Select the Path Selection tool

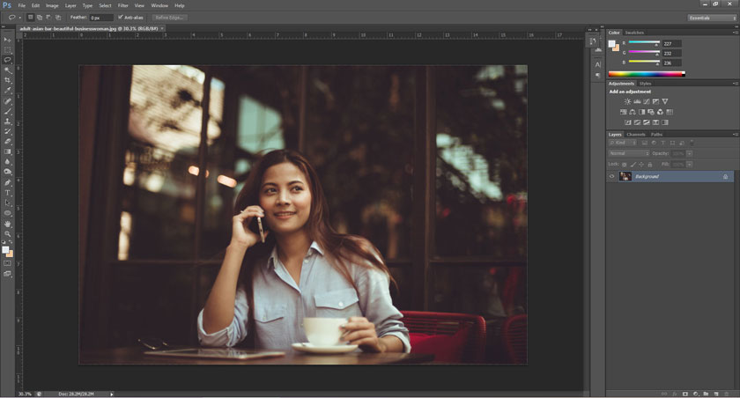point(8,203)
